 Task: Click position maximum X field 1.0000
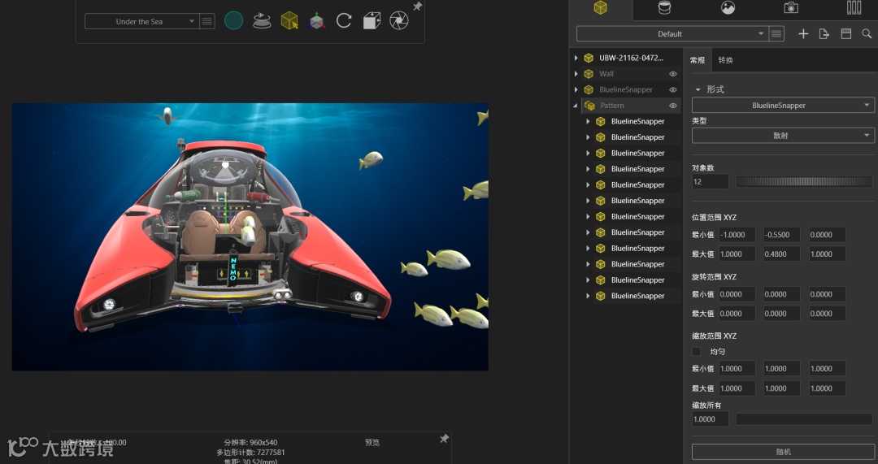tap(737, 254)
